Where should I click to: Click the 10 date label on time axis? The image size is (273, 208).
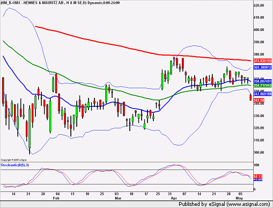tap(131, 194)
